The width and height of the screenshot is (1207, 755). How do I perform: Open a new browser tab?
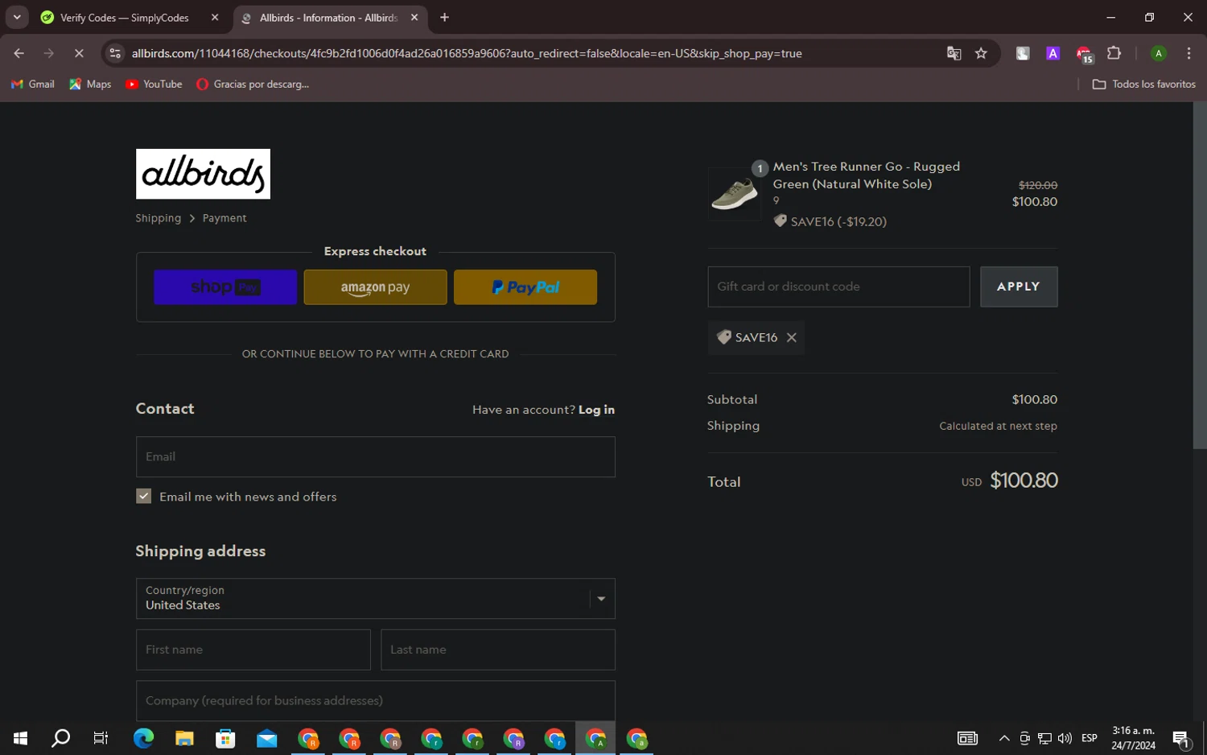click(x=444, y=18)
